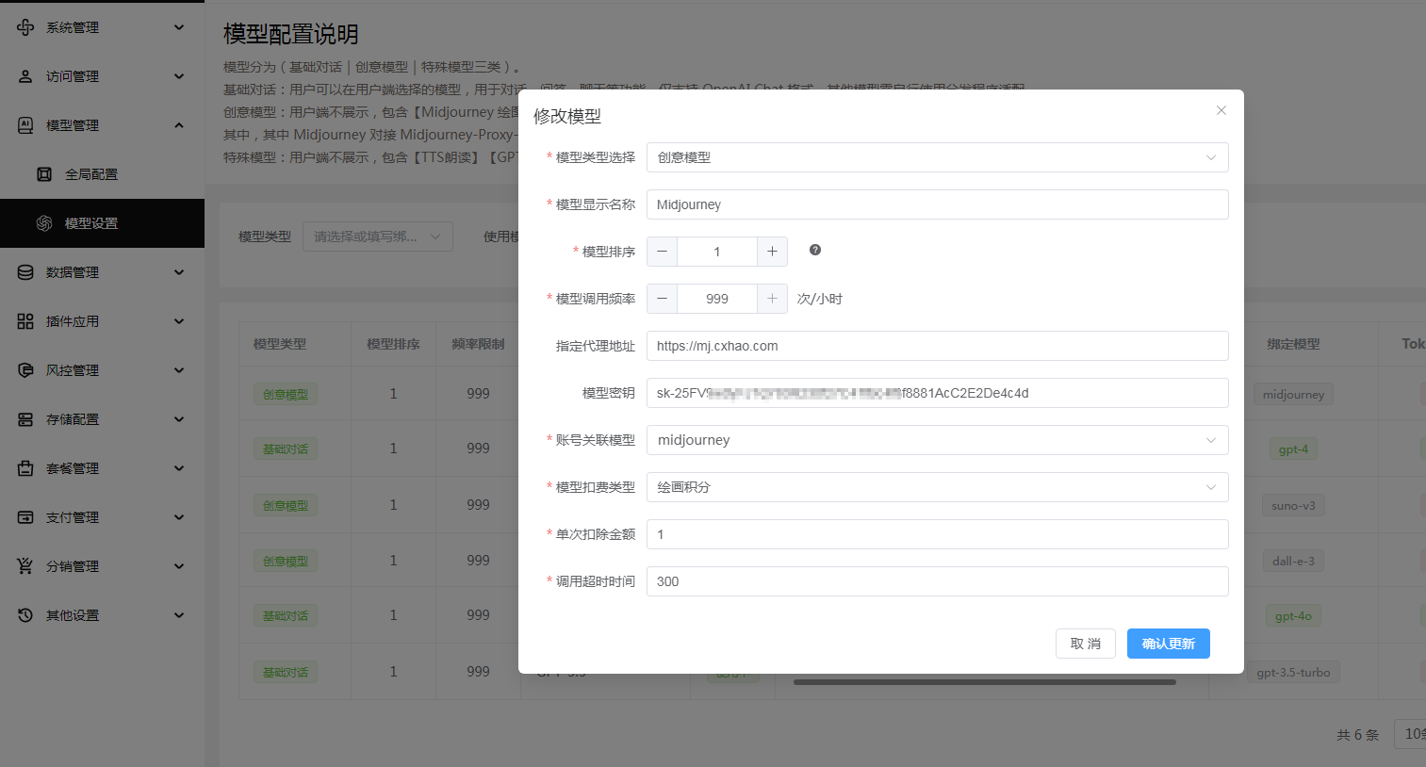Image resolution: width=1426 pixels, height=767 pixels.
Task: Click the 插件应用 grid icon
Action: (x=25, y=321)
